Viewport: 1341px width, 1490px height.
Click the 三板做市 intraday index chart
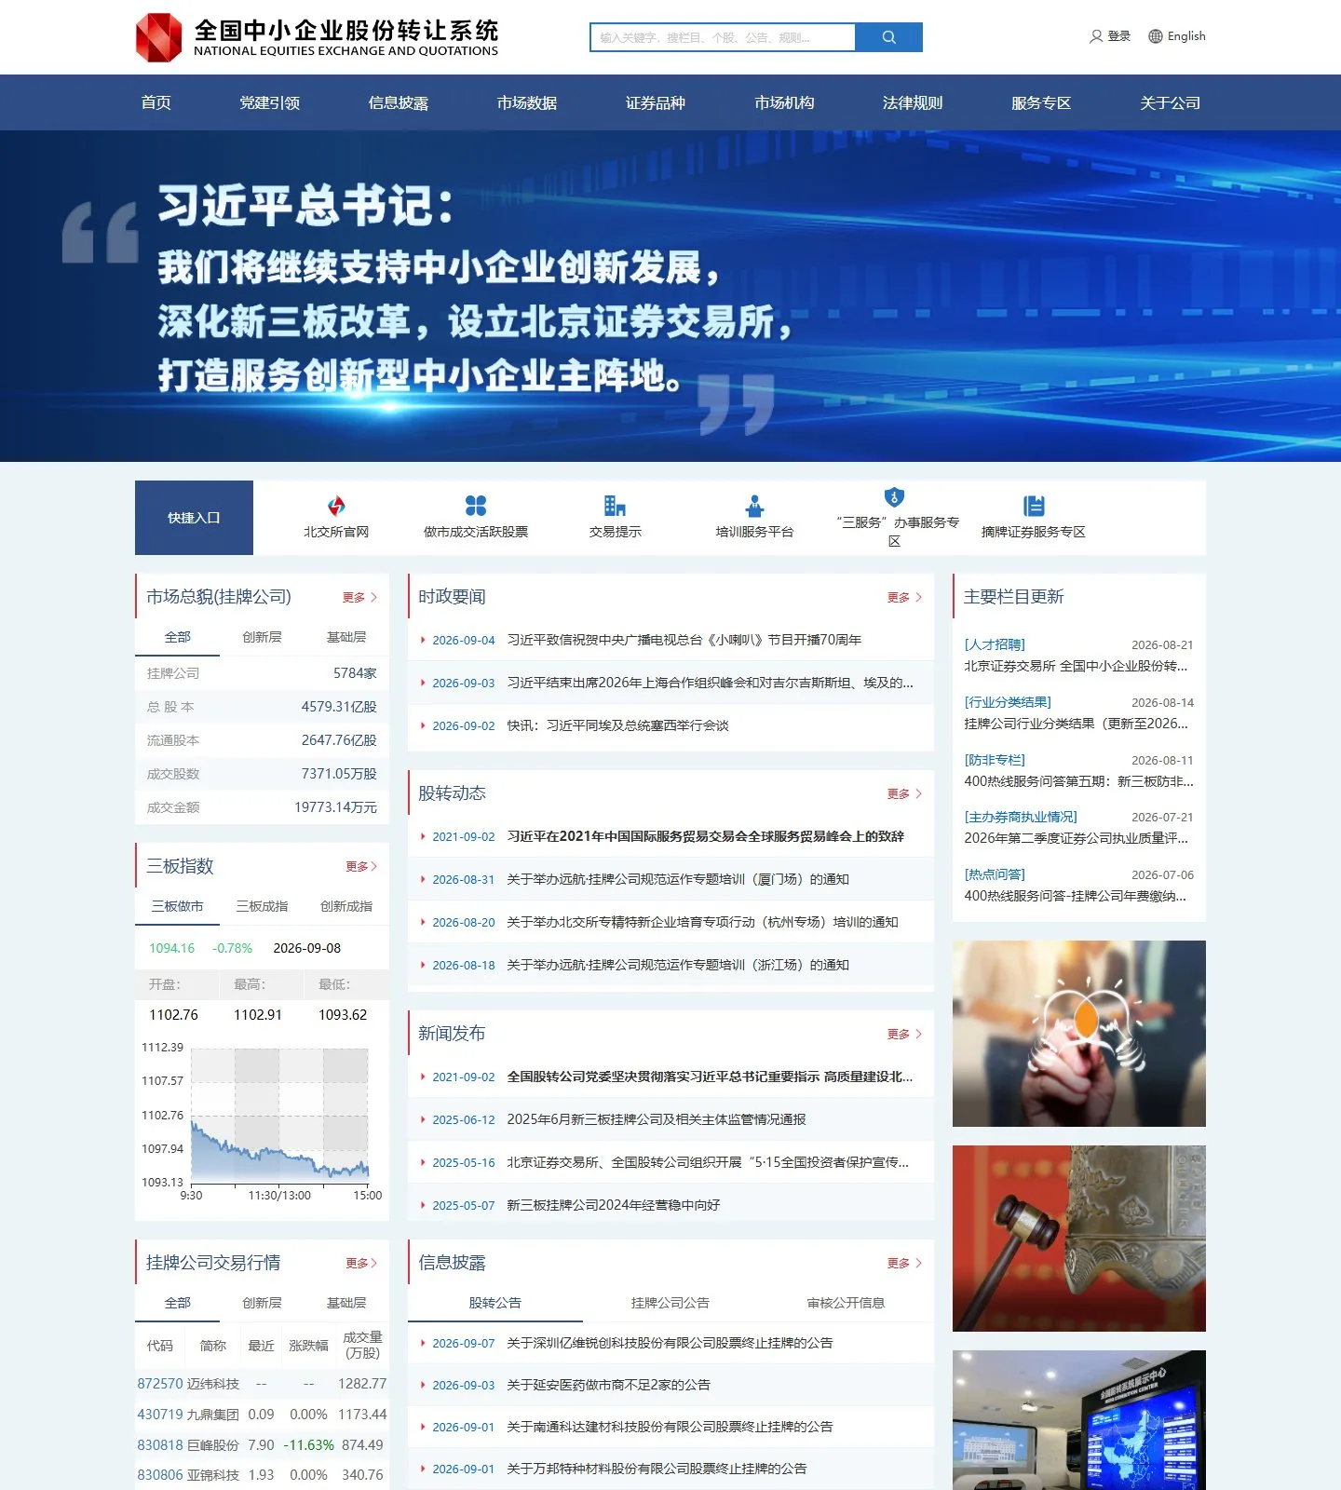click(279, 1115)
